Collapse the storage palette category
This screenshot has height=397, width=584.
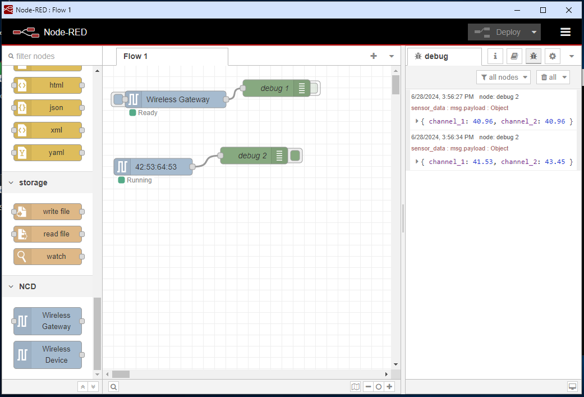coord(47,182)
